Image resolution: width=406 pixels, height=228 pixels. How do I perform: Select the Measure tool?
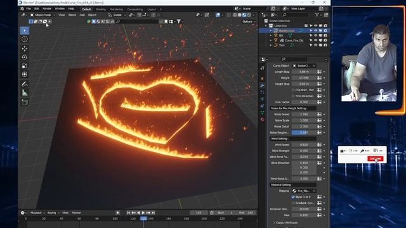(25, 92)
